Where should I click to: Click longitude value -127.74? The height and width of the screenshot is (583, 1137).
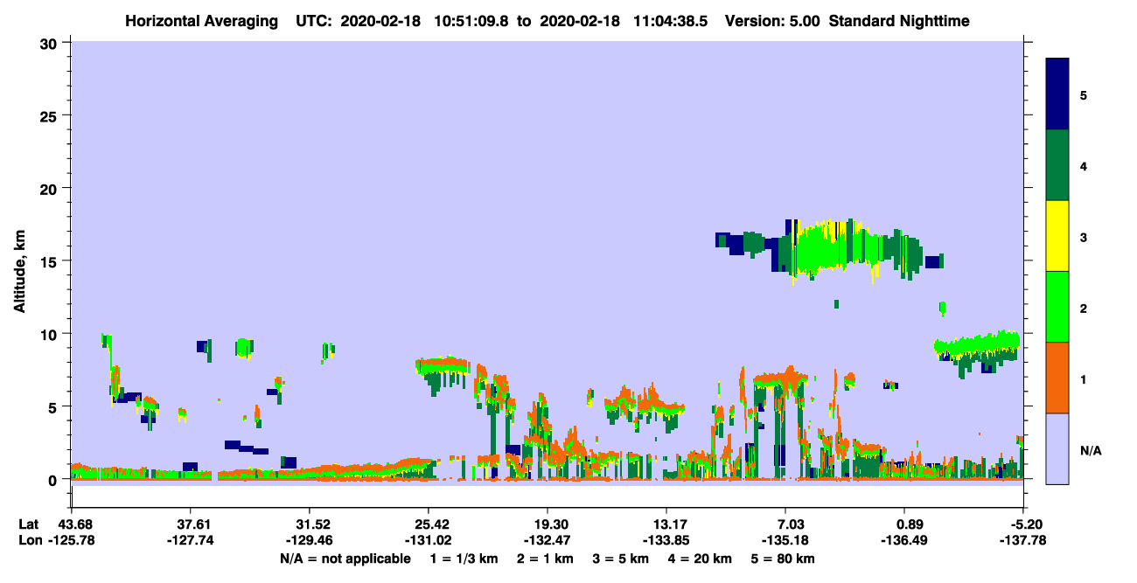point(190,540)
